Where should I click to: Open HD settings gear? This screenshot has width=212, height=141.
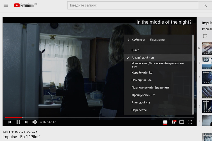point(174,122)
